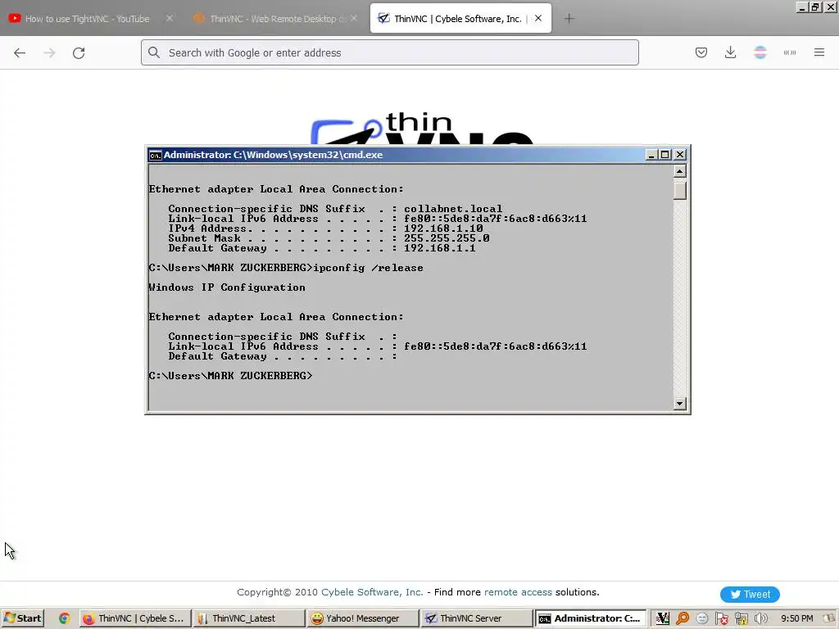Click the Default Gateway 192.168.1.1 line
This screenshot has width=839, height=629.
(x=321, y=248)
